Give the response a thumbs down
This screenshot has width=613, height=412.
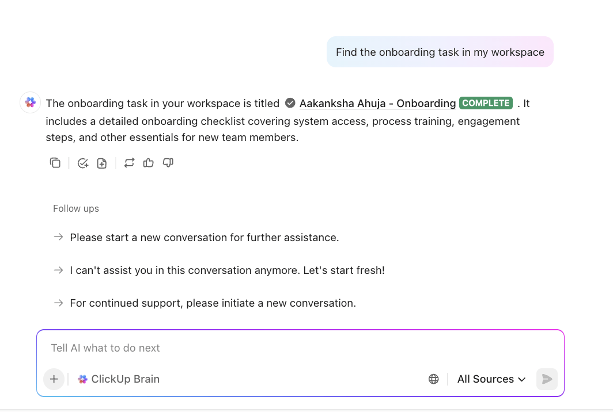click(168, 163)
